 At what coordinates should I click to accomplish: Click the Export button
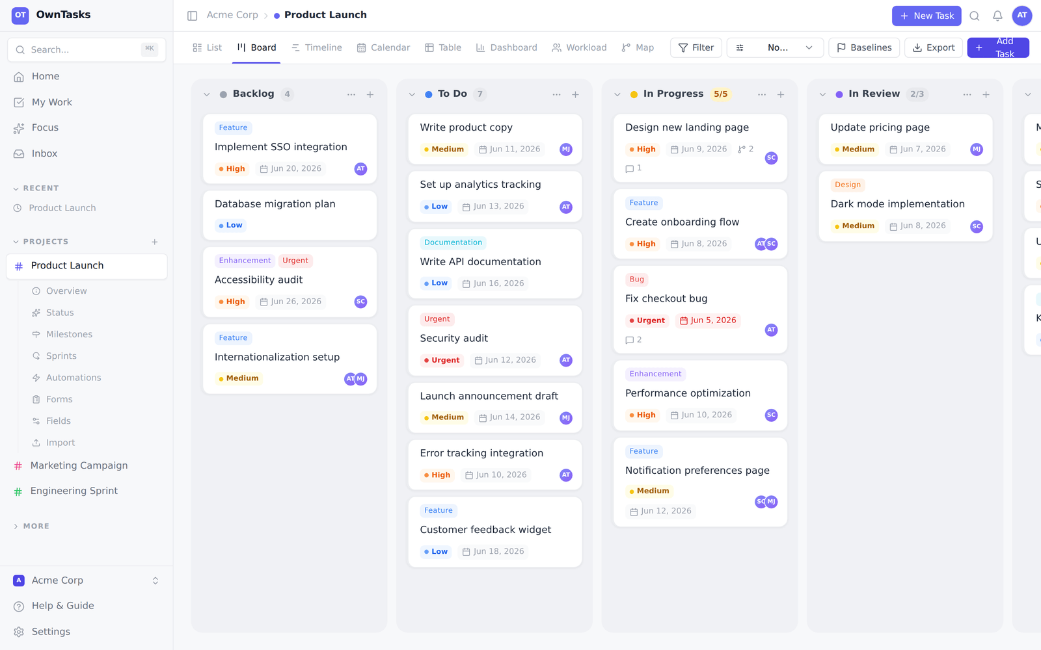pos(934,47)
